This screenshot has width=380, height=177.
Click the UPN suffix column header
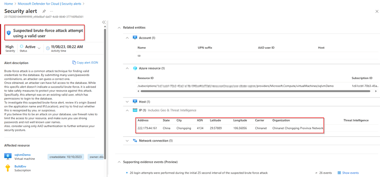(x=205, y=48)
